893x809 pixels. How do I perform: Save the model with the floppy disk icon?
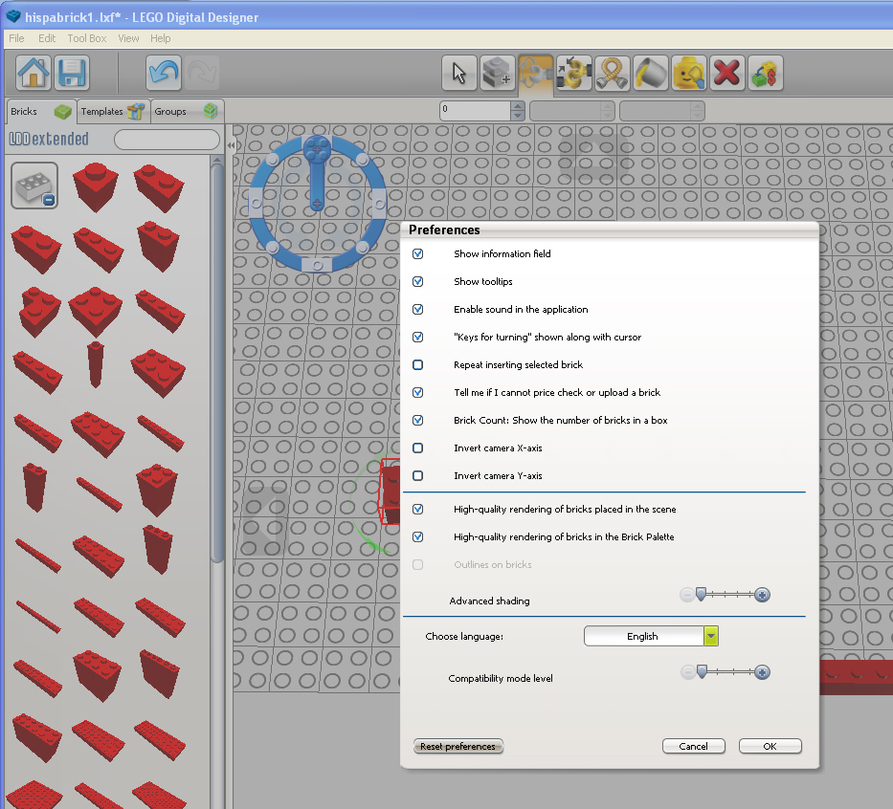tap(72, 73)
